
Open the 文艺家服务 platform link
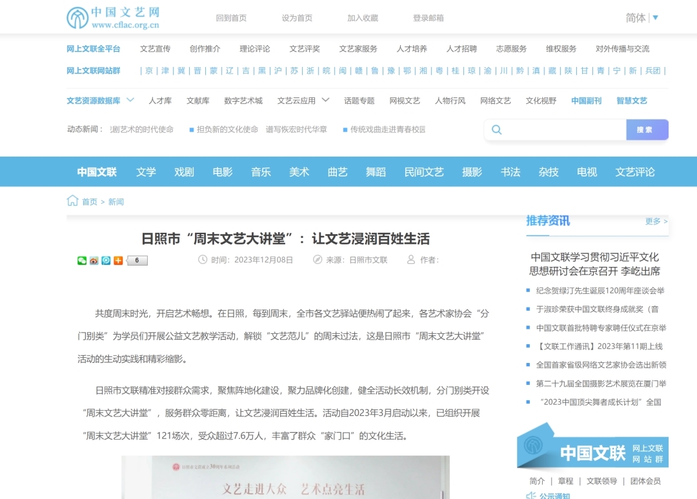coord(358,48)
